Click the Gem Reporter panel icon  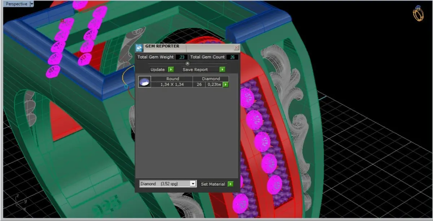click(x=139, y=48)
